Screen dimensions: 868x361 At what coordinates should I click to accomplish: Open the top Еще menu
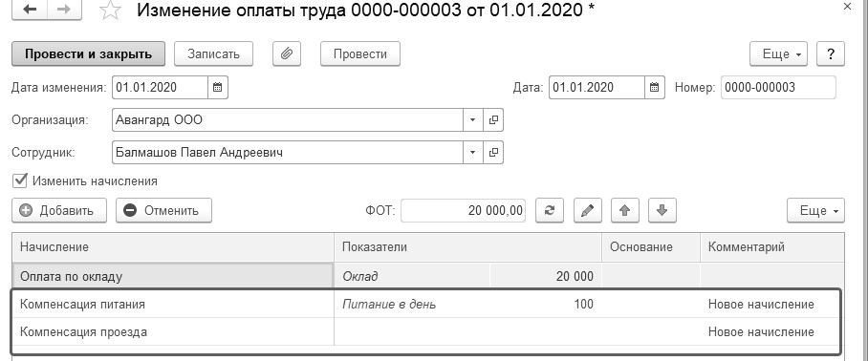778,53
